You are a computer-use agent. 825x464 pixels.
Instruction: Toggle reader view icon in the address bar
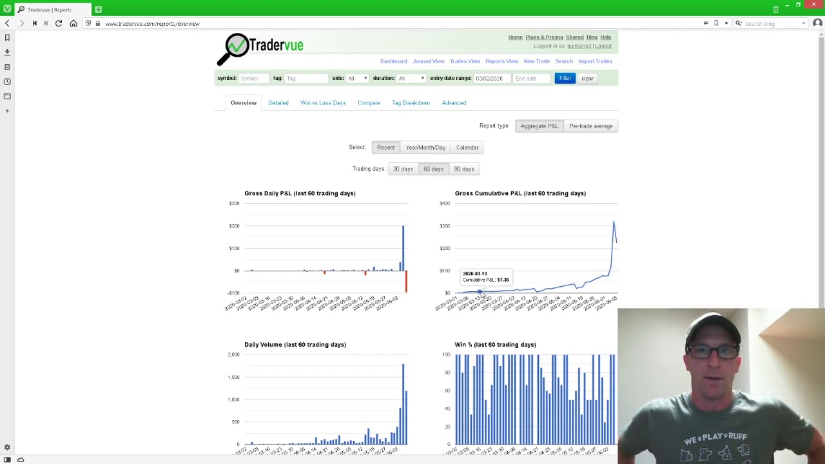[706, 23]
